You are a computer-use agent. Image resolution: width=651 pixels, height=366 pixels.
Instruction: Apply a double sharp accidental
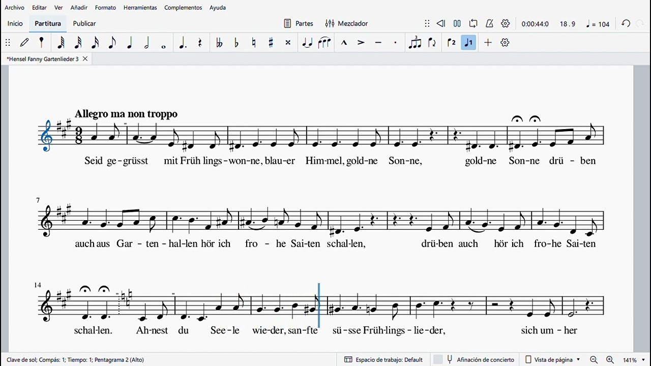click(x=288, y=43)
